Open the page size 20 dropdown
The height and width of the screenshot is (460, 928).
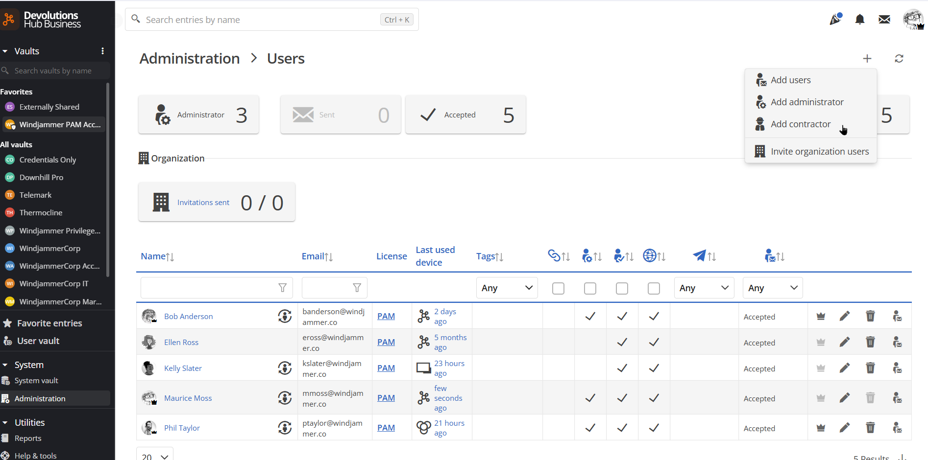[154, 455]
